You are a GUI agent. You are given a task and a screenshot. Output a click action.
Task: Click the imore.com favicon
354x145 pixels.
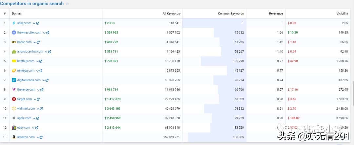(14, 42)
